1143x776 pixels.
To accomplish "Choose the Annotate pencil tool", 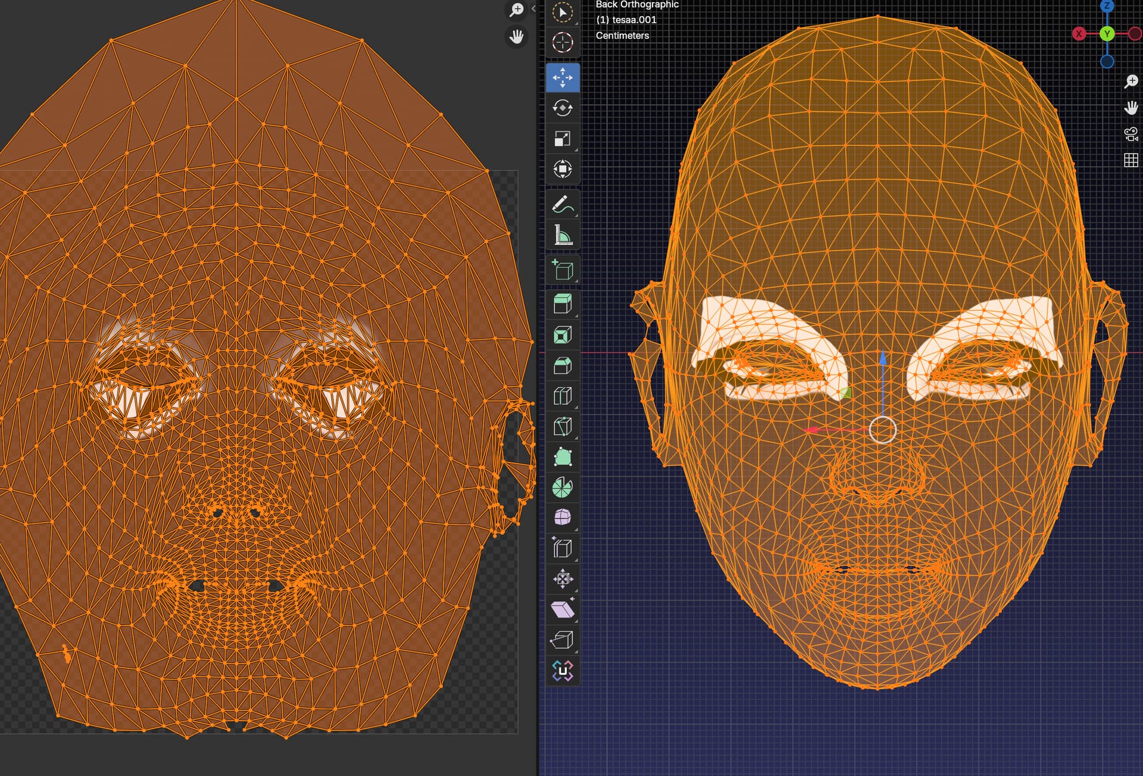I will coord(563,204).
